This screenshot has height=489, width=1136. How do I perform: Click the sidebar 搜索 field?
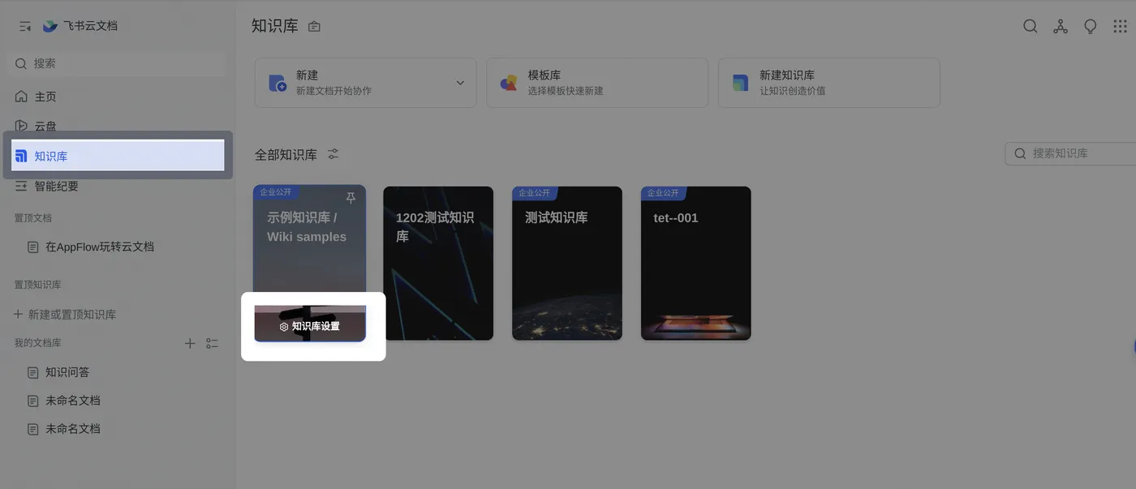pyautogui.click(x=118, y=63)
